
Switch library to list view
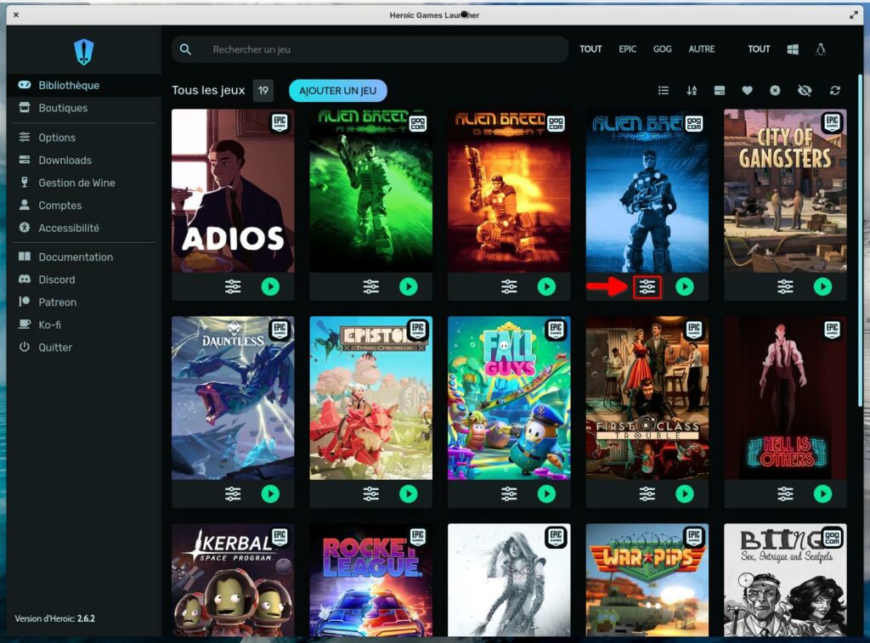[x=664, y=91]
